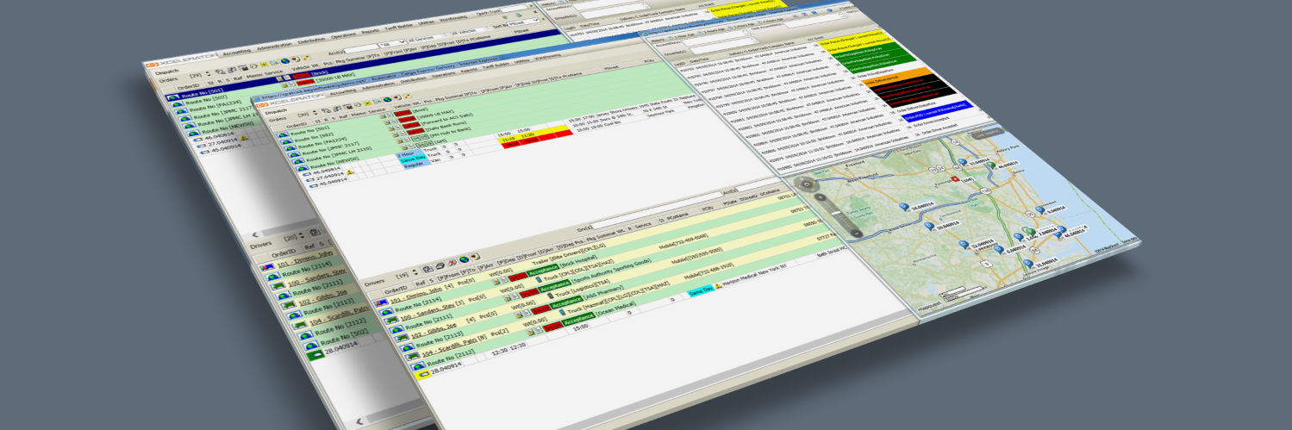Click warning triangle beside Horizon Medical
The image size is (1292, 430).
(x=719, y=286)
